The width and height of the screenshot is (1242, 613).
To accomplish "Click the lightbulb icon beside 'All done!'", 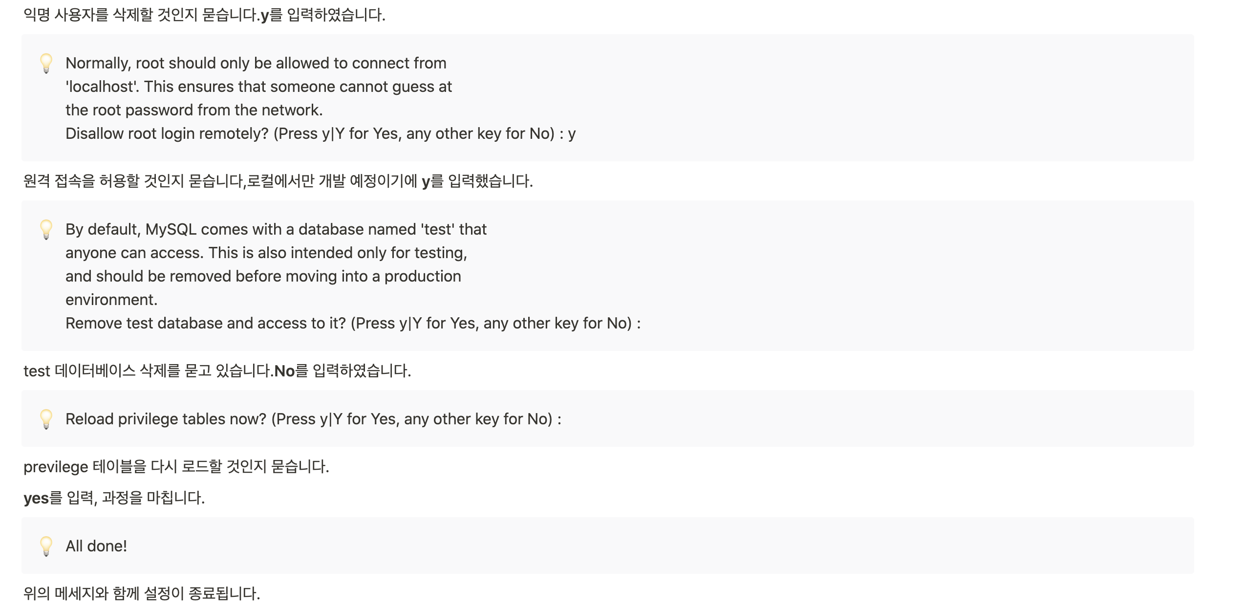I will 46,547.
